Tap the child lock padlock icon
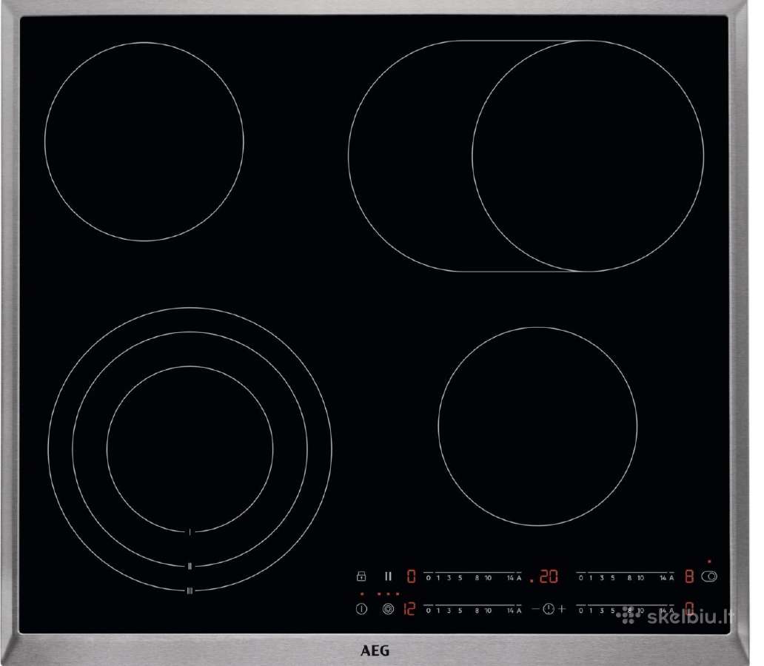 [361, 576]
